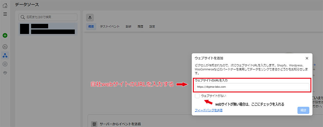The image size is (323, 127).
Task: Close the ウェブサイトを追加 dialog
Action: coord(307,58)
